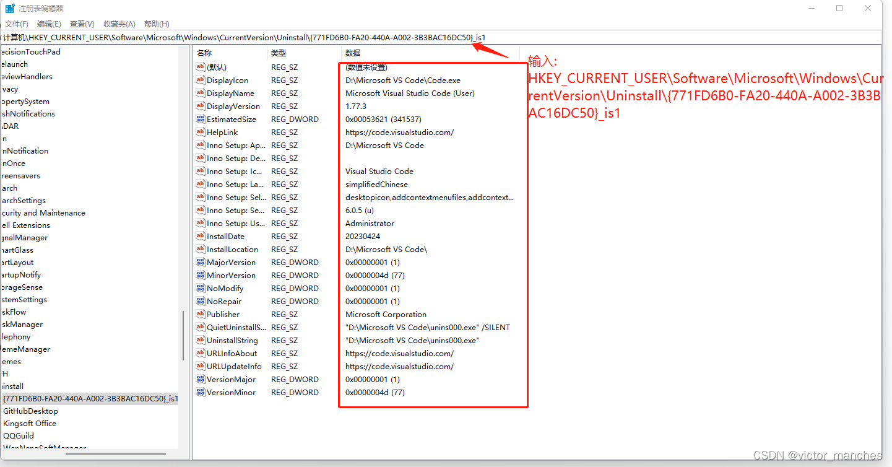Select the Shell Extensions tree key
This screenshot has height=467, width=892.
(x=25, y=225)
